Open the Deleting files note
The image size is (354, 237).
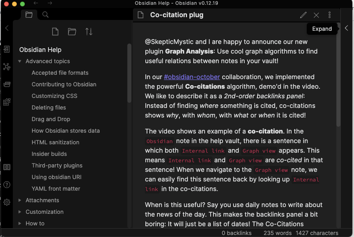49,108
